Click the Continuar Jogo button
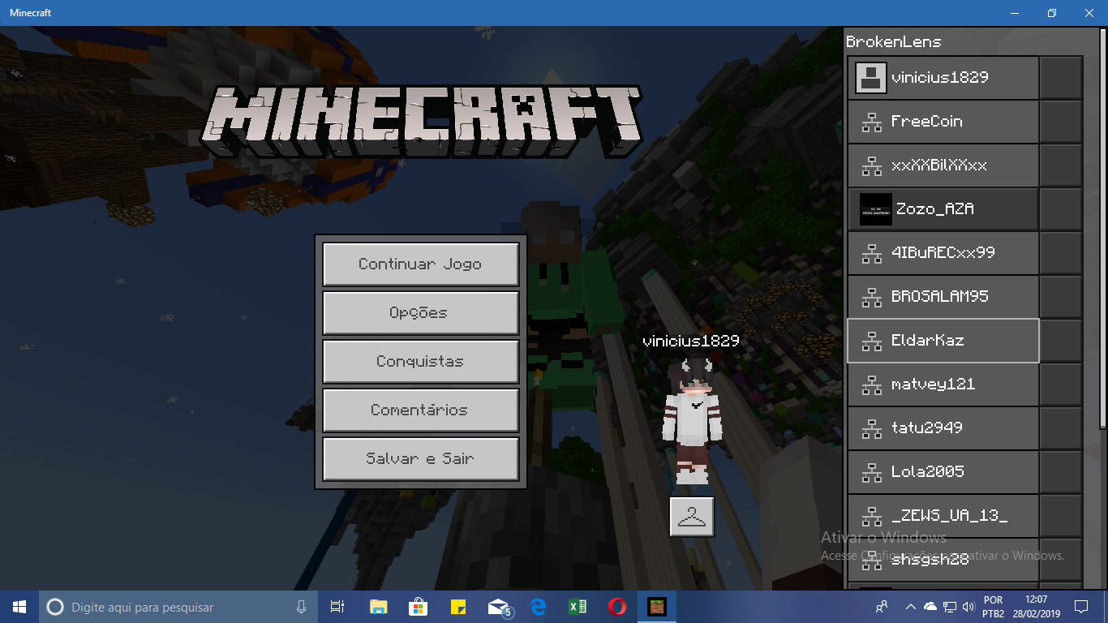Screen dimensions: 1108x623 420,264
